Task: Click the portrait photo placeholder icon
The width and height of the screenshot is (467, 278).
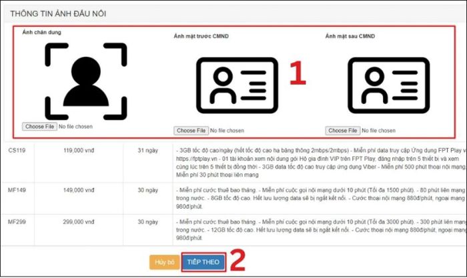Action: pos(86,81)
